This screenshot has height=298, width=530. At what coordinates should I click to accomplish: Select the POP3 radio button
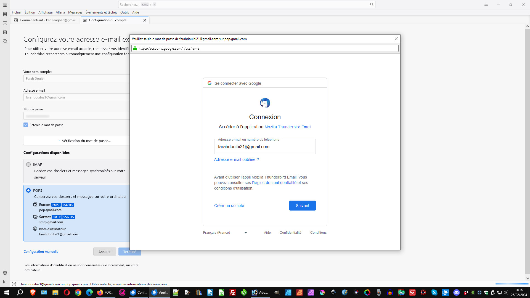(x=28, y=190)
